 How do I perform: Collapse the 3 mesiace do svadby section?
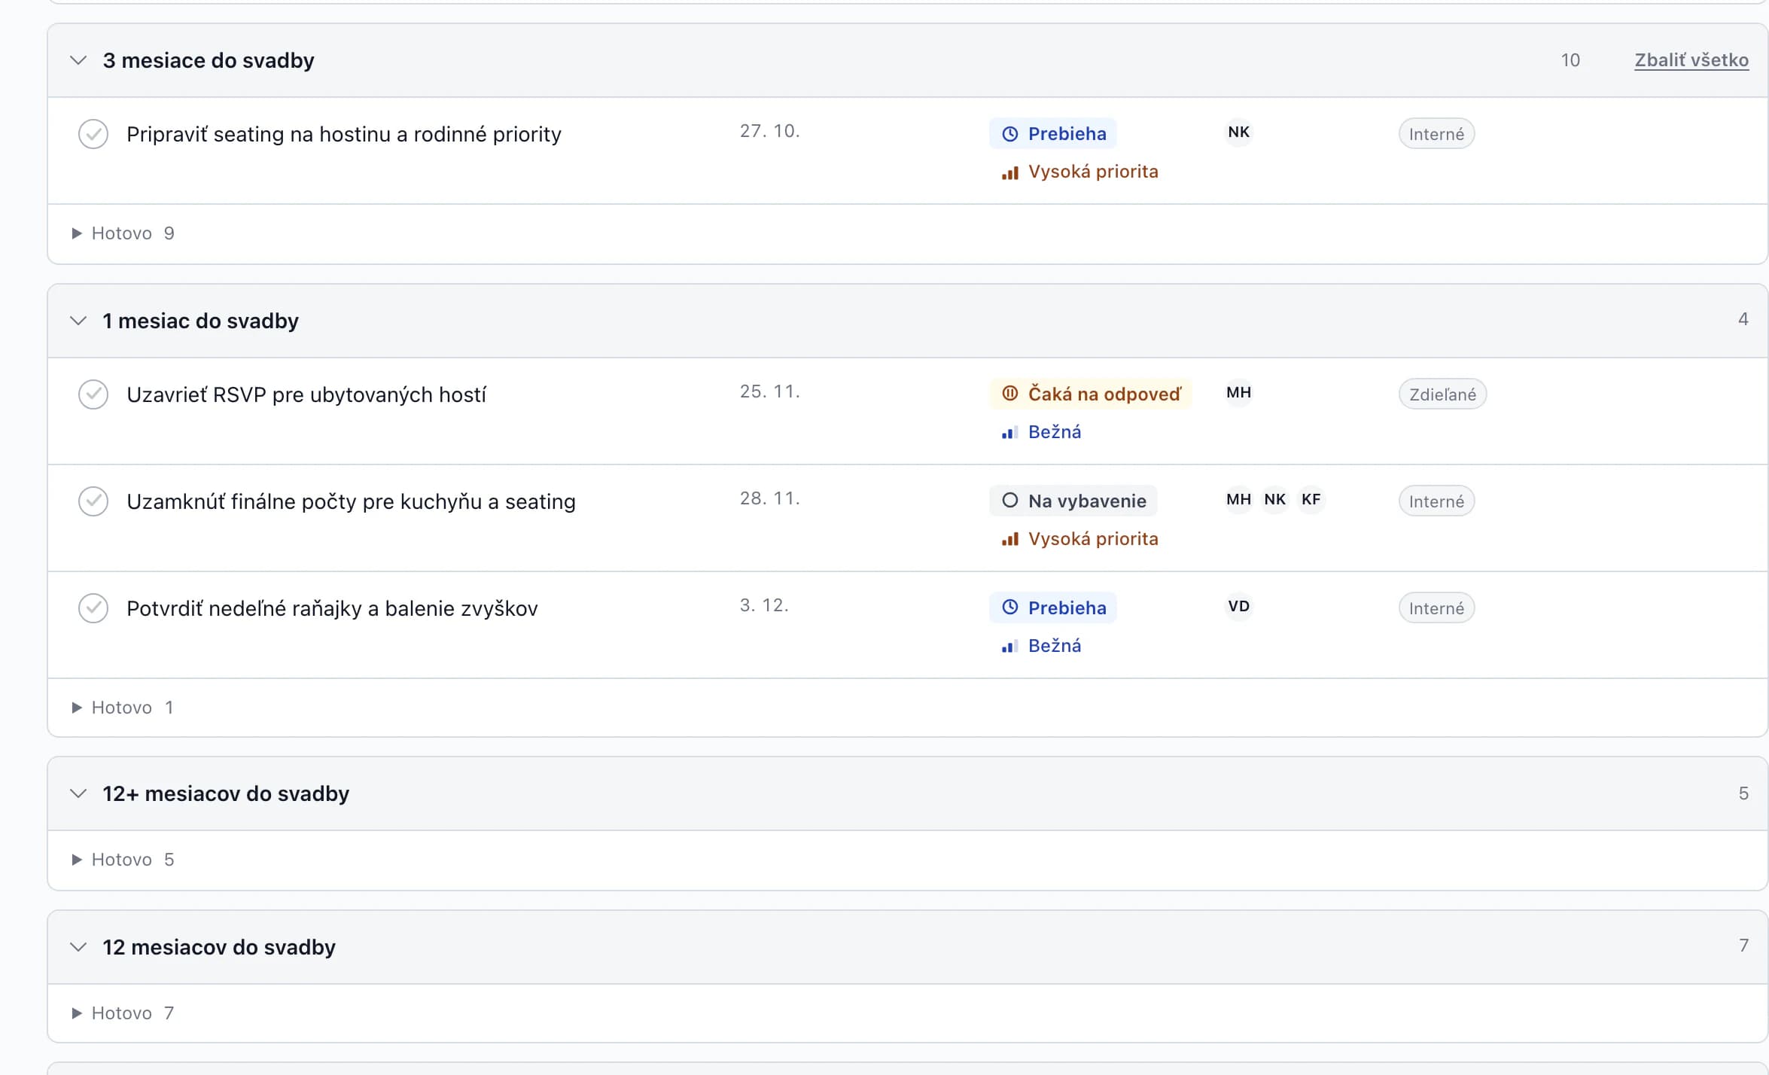(78, 60)
